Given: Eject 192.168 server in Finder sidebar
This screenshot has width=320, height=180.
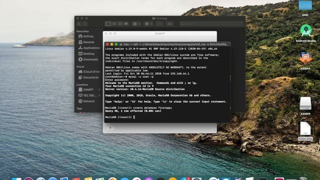Looking at the screenshot, I should pyautogui.click(x=99, y=95).
